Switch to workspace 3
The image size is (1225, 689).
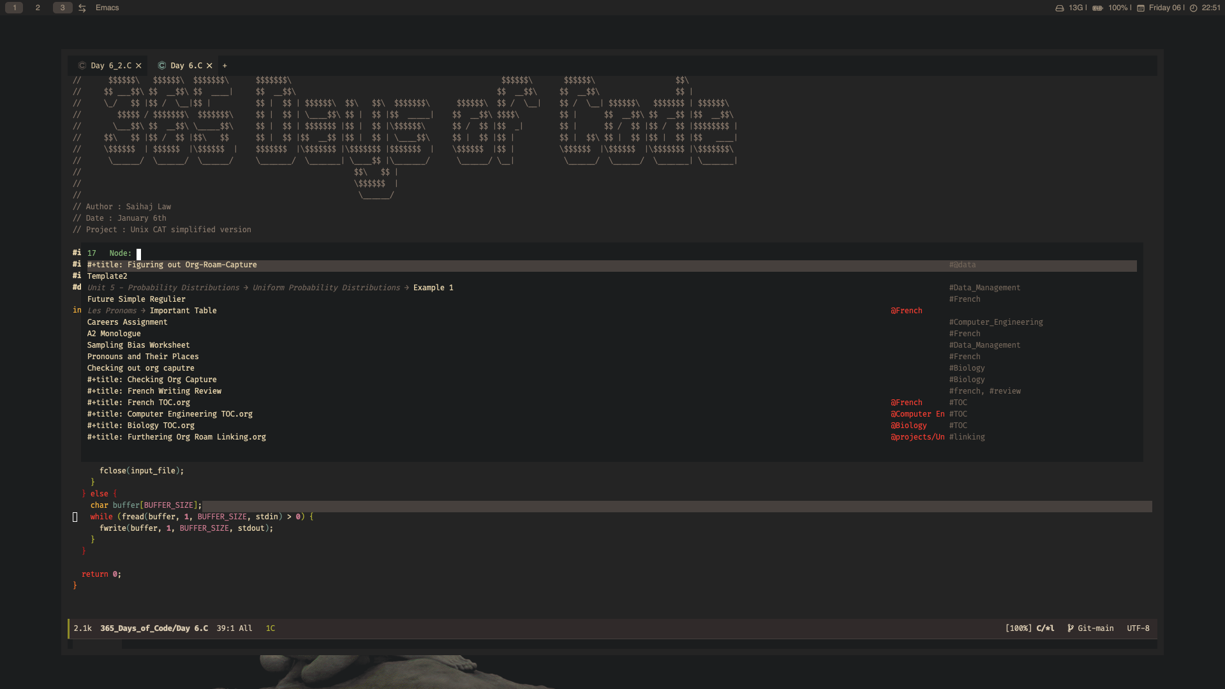(x=62, y=8)
